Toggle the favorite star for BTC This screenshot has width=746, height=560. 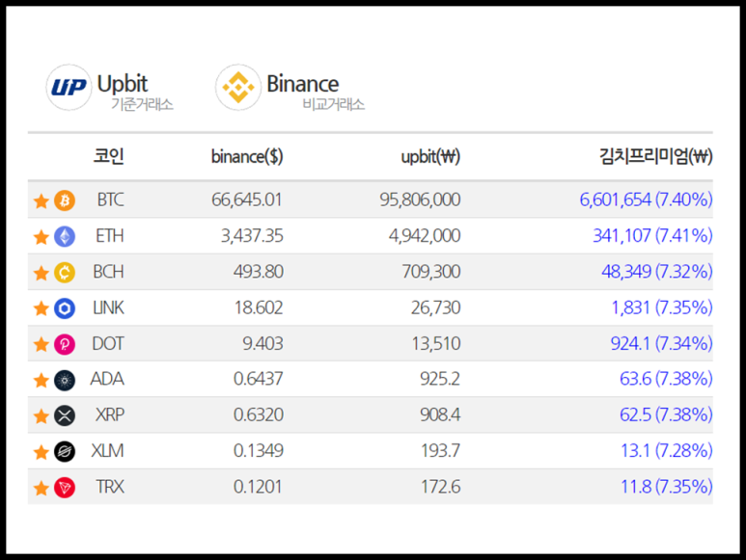click(41, 200)
